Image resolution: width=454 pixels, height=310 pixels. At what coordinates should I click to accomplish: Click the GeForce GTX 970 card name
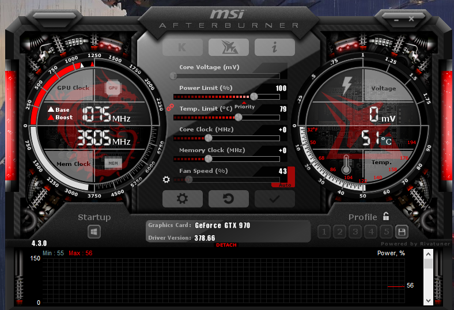point(222,225)
